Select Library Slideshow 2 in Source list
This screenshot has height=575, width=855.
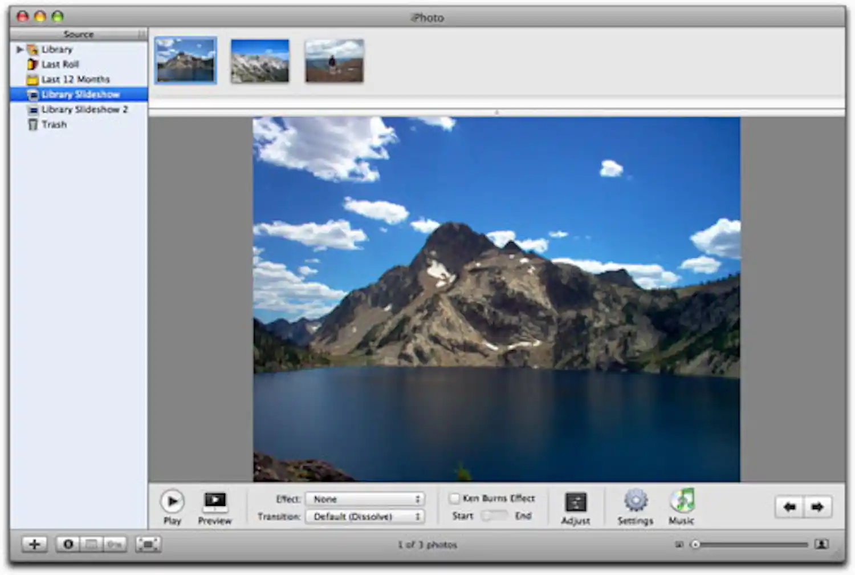pyautogui.click(x=84, y=110)
